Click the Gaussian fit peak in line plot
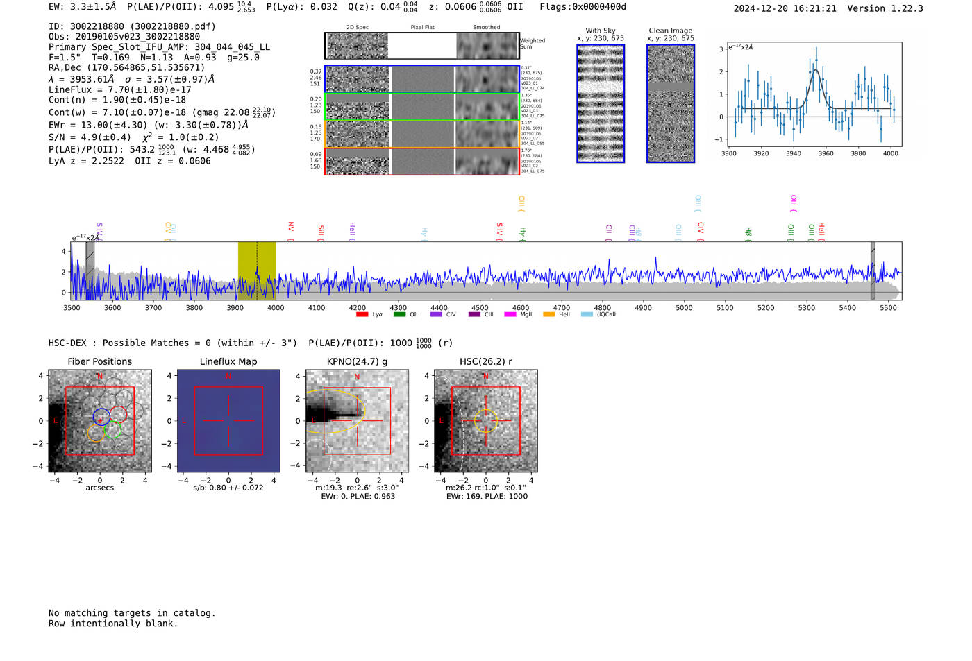 pyautogui.click(x=816, y=70)
